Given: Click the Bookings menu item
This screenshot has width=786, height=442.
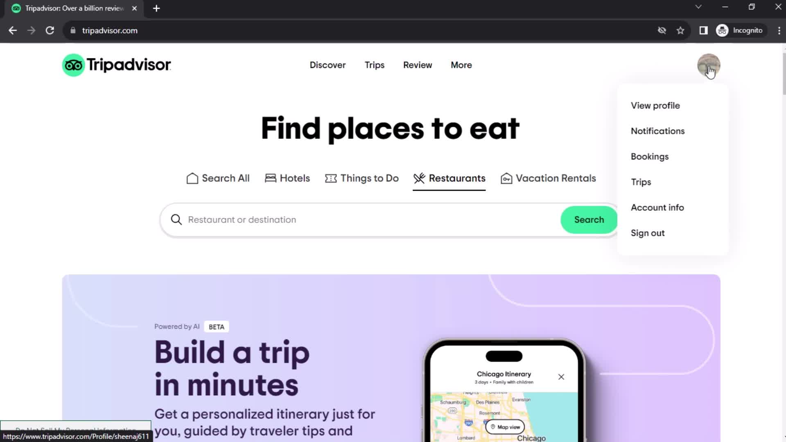Looking at the screenshot, I should tap(650, 156).
